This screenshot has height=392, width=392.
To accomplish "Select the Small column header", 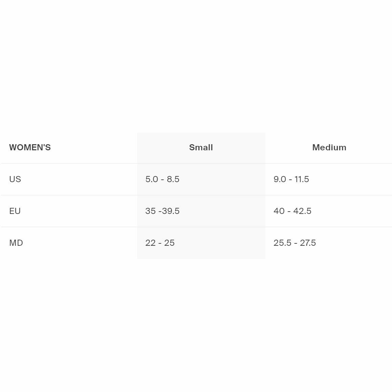I will [x=201, y=148].
